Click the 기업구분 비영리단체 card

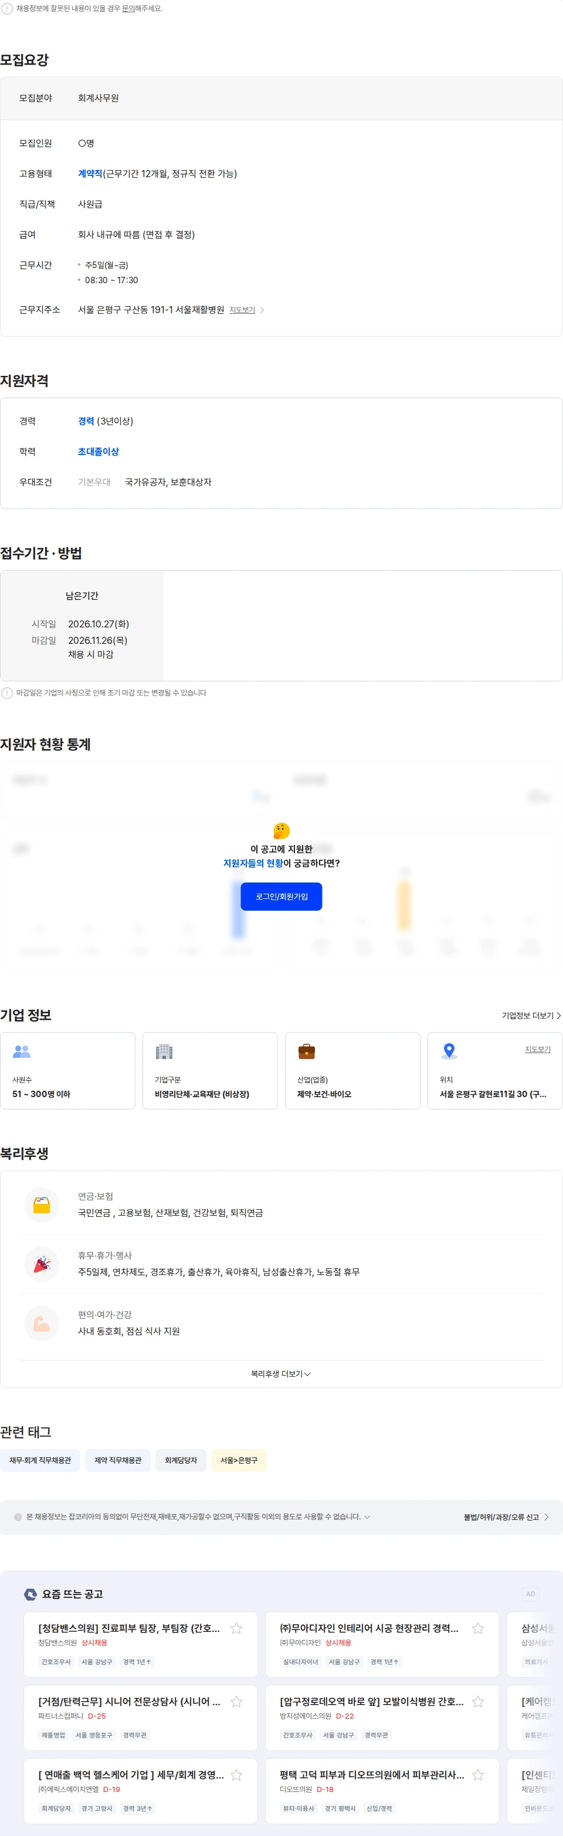click(x=210, y=1071)
